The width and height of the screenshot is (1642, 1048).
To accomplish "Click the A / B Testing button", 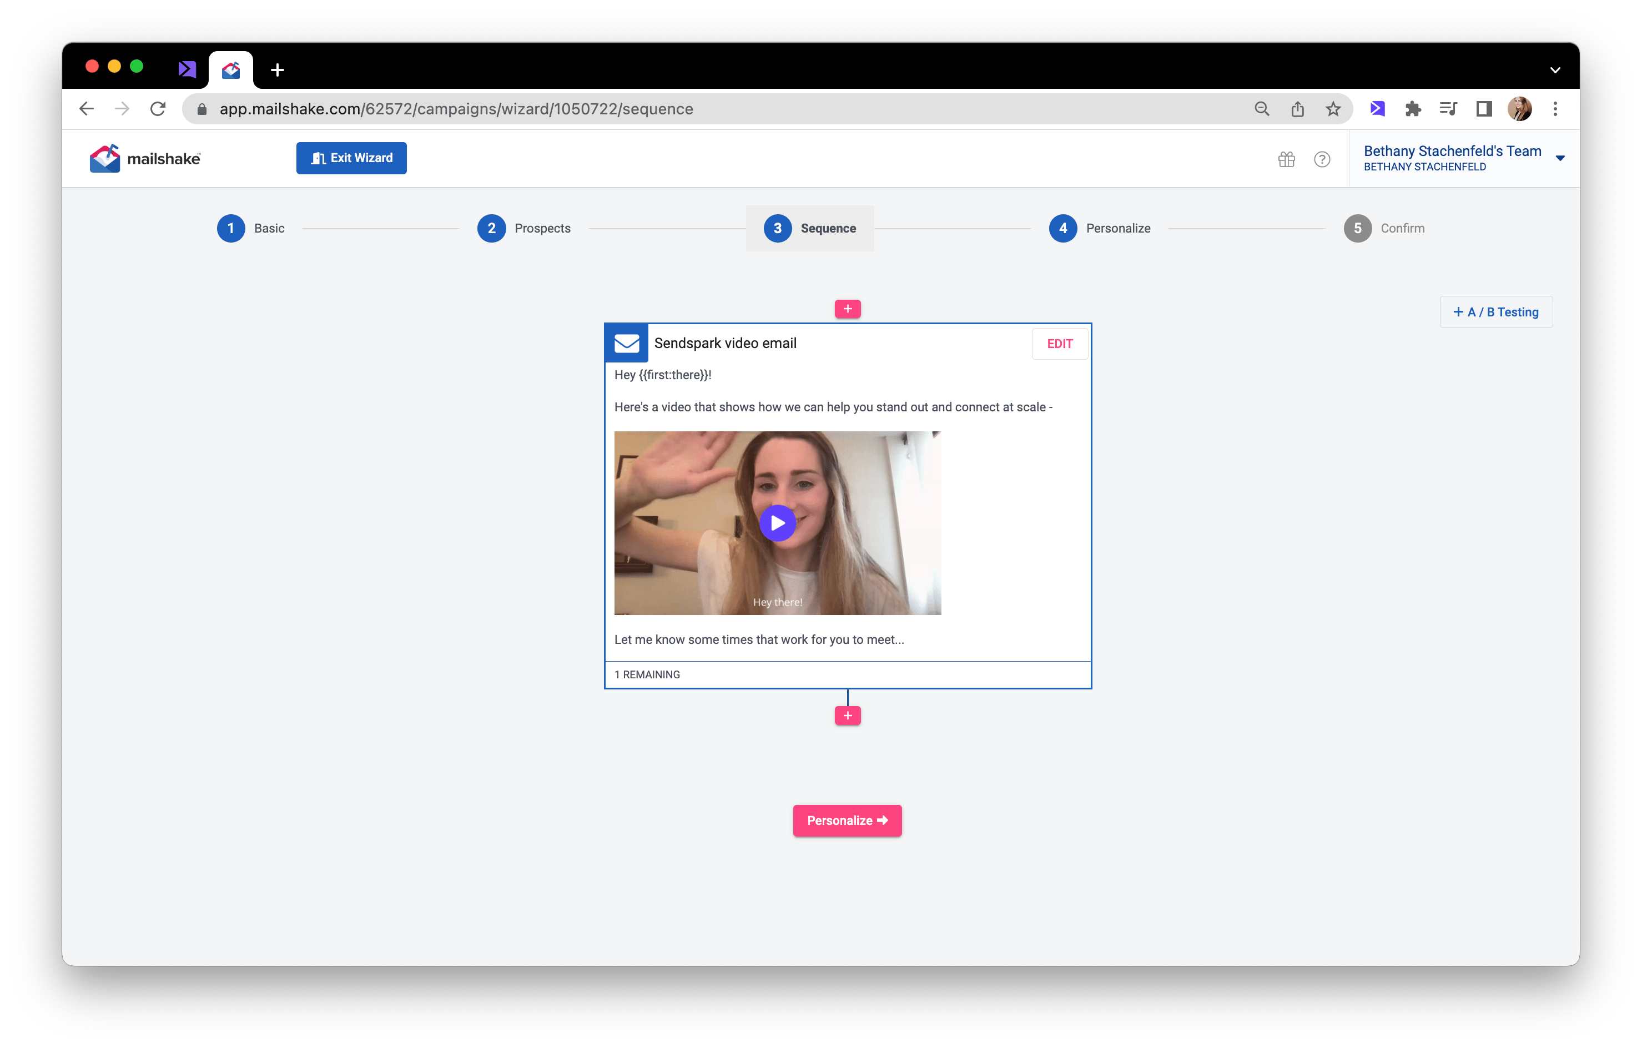I will (1496, 313).
